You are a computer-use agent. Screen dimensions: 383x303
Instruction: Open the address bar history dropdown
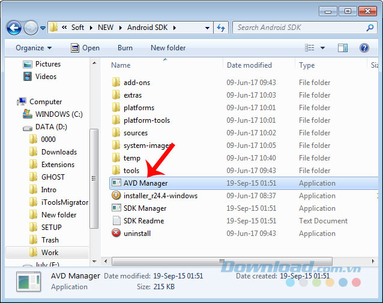(207, 28)
